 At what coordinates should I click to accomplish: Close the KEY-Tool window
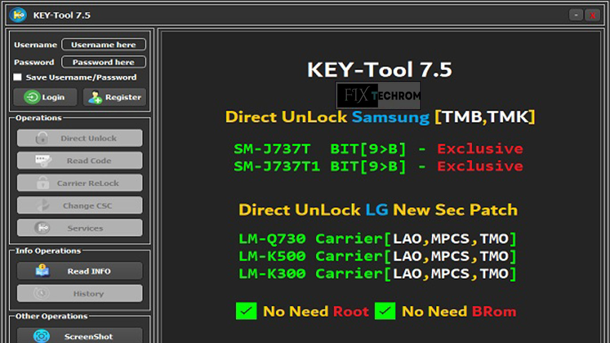[593, 15]
